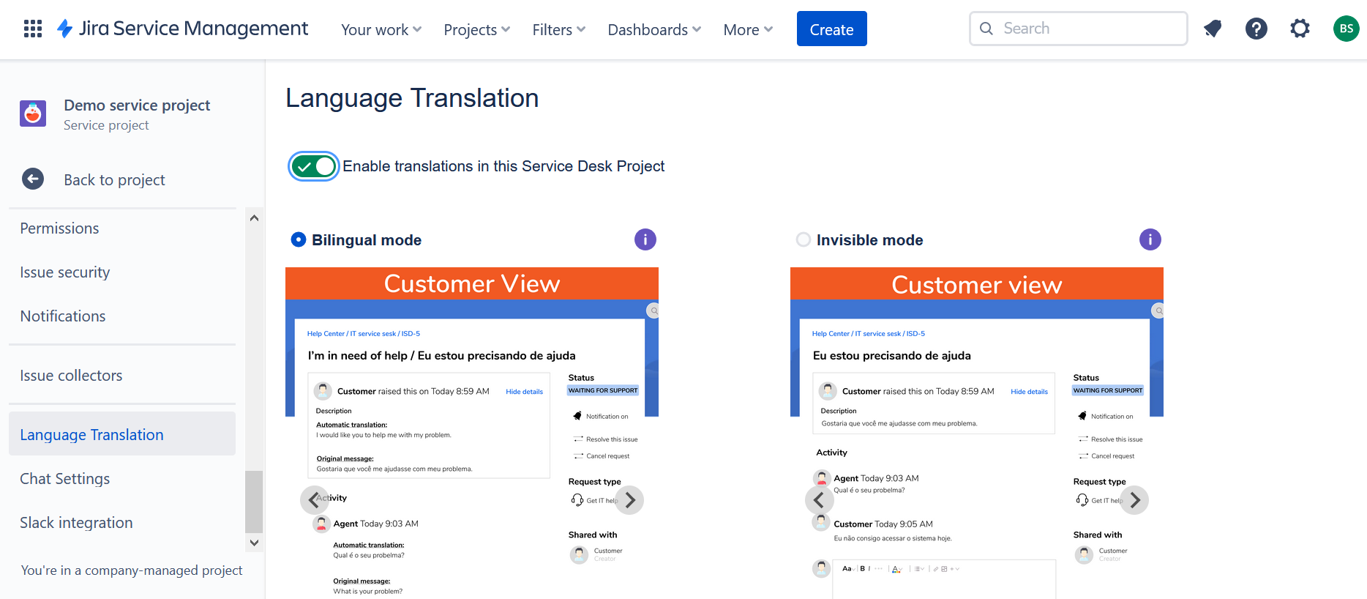
Task: Open the settings gear icon
Action: 1300,29
